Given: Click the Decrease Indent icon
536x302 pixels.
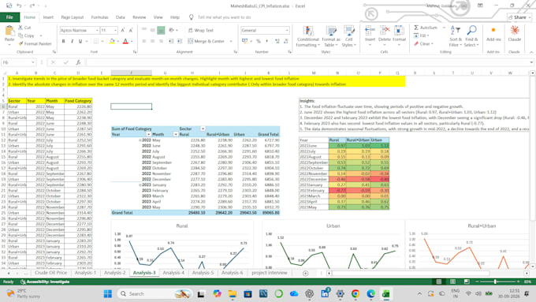Looking at the screenshot, I should click(x=171, y=41).
